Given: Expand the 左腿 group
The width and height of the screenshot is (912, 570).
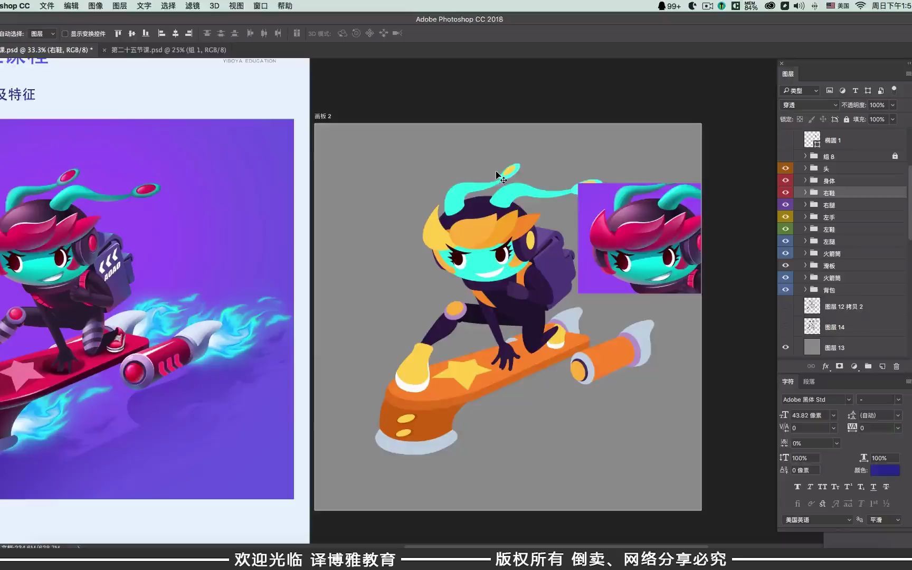Looking at the screenshot, I should tap(805, 241).
